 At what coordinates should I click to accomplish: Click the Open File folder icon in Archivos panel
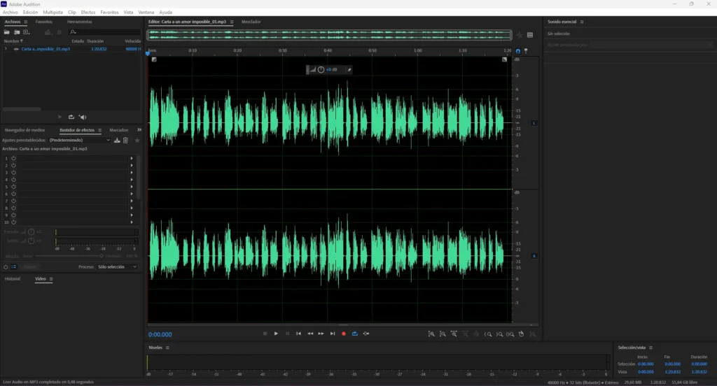point(7,32)
